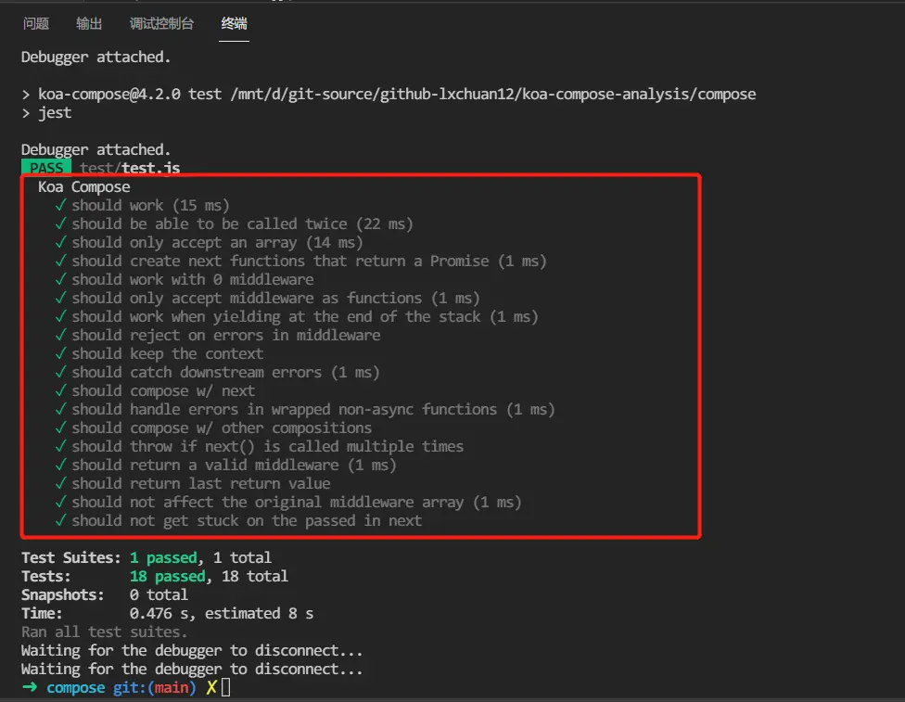Viewport: 905px width, 702px height.
Task: Select 'should not get stuck on the passed in next'
Action: point(238,521)
